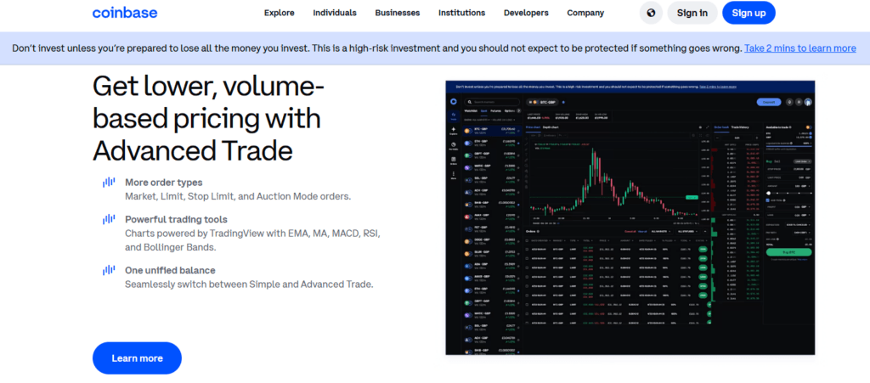This screenshot has height=383, width=870.
Task: Follow the Take 2 mins to learn more link
Action: point(800,48)
